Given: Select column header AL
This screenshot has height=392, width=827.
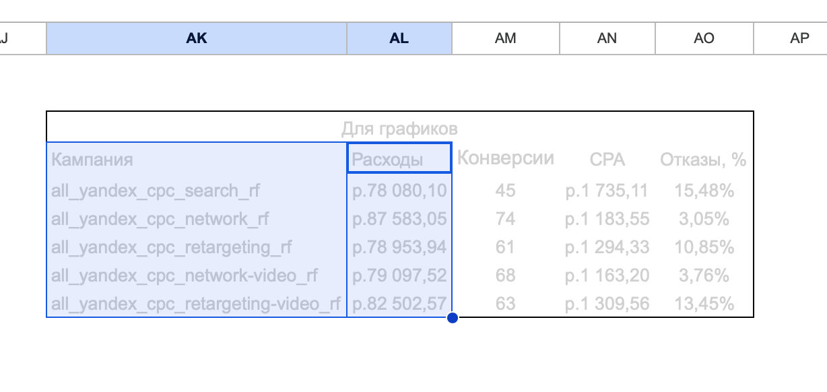Looking at the screenshot, I should (399, 38).
